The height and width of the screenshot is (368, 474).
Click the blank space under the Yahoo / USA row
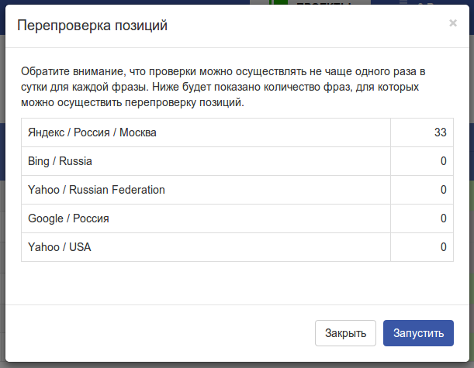point(233,281)
